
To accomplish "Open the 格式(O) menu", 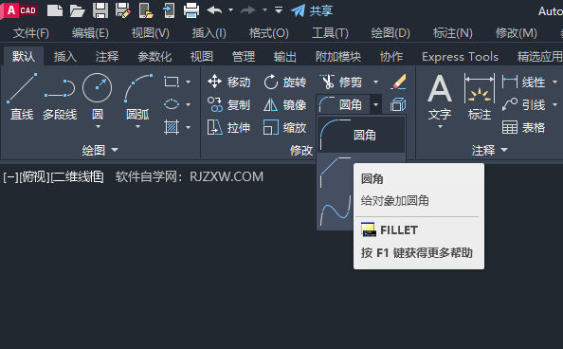I will tap(269, 33).
